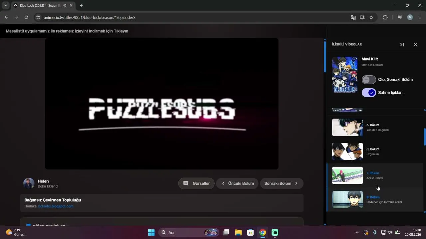Toggle Sahne Işıkları switch
Image resolution: width=426 pixels, height=239 pixels.
coord(369,93)
